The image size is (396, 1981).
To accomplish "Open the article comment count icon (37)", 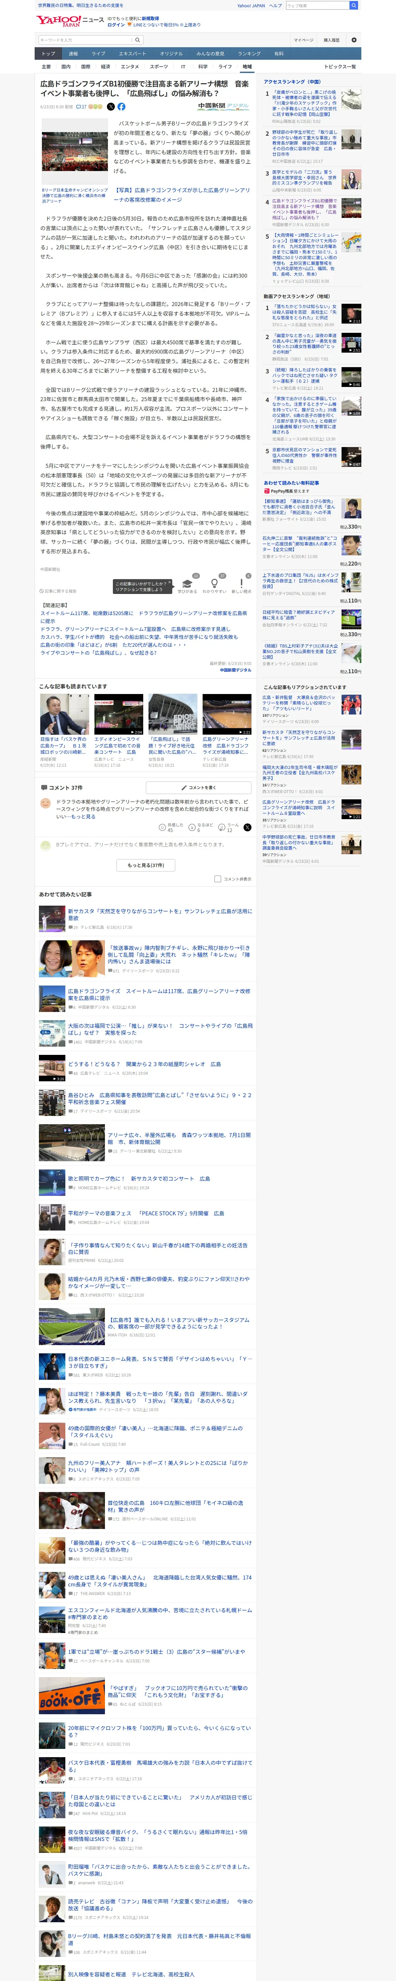I will click(82, 107).
